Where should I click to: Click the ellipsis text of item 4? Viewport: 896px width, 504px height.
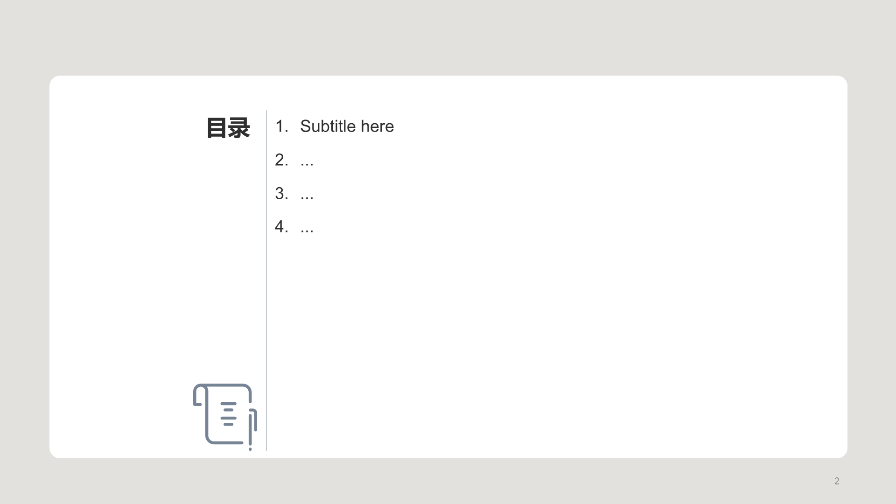[307, 228]
